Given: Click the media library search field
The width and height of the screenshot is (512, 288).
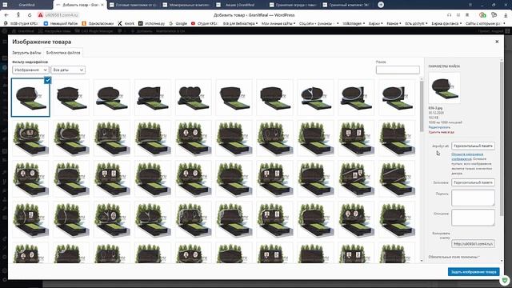Looking at the screenshot, I should click(x=398, y=70).
